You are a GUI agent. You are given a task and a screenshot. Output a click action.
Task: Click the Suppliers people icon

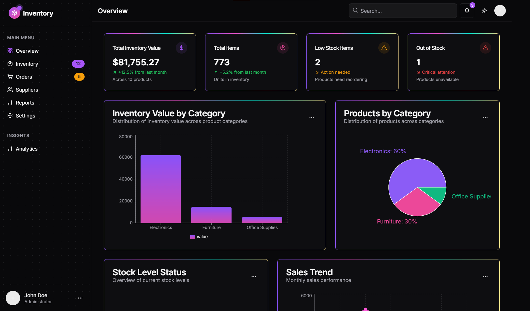[x=10, y=90]
